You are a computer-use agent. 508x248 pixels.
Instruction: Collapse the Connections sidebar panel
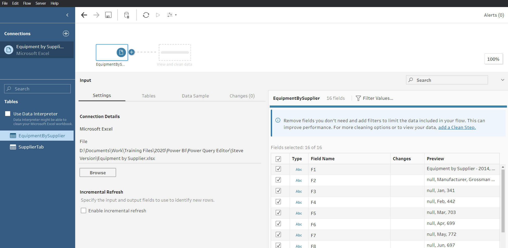pyautogui.click(x=67, y=15)
